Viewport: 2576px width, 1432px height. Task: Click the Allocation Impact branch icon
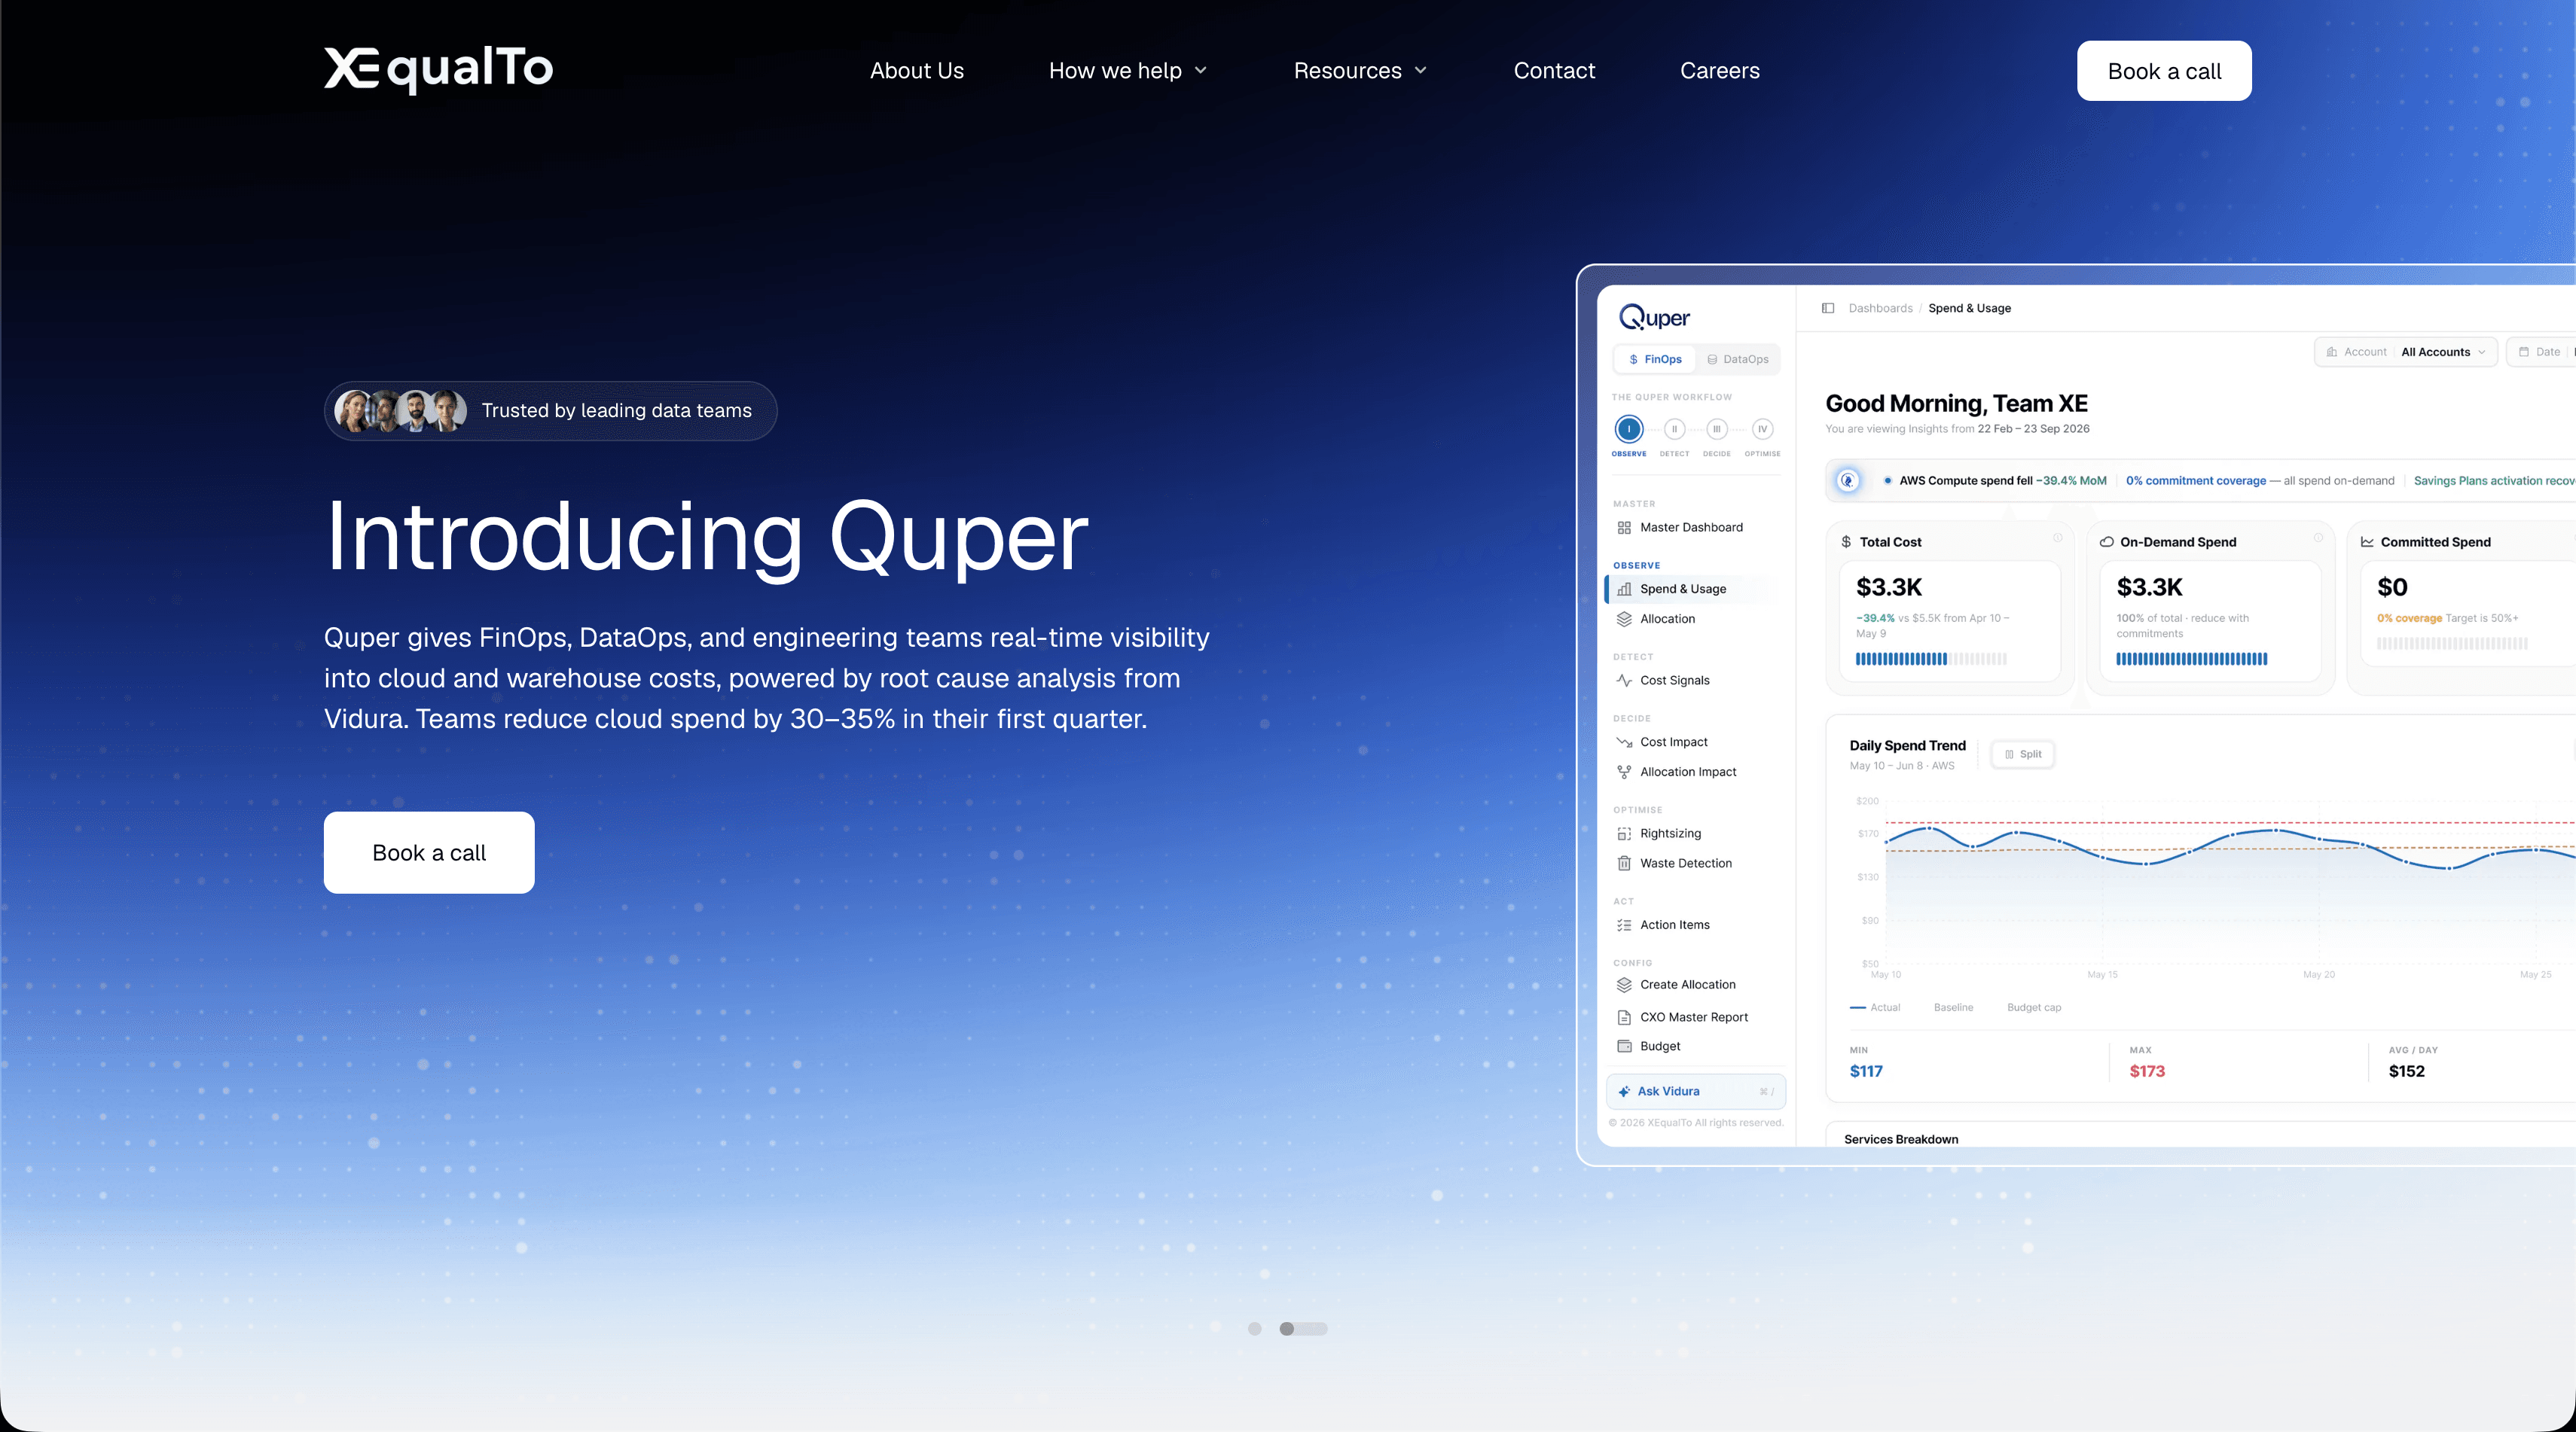(x=1624, y=772)
